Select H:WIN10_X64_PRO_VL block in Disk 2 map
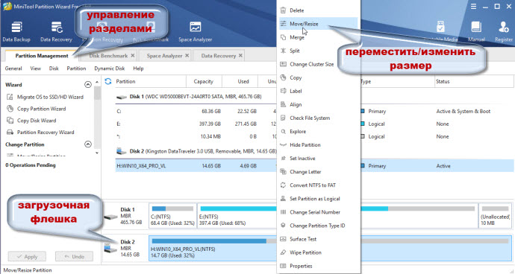The image size is (515, 274). [x=330, y=248]
